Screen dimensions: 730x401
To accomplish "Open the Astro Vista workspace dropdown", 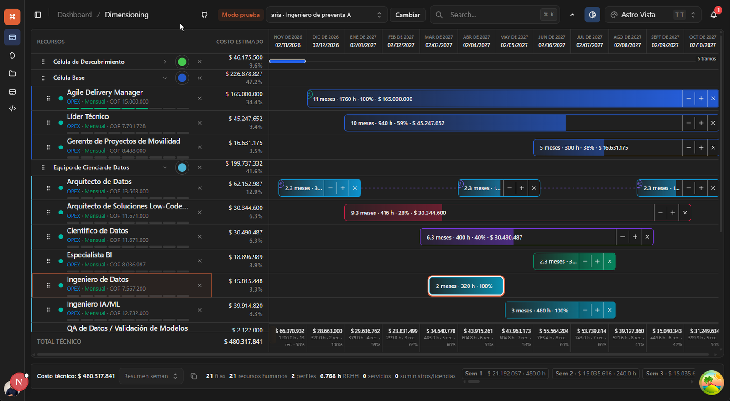I will pyautogui.click(x=653, y=15).
